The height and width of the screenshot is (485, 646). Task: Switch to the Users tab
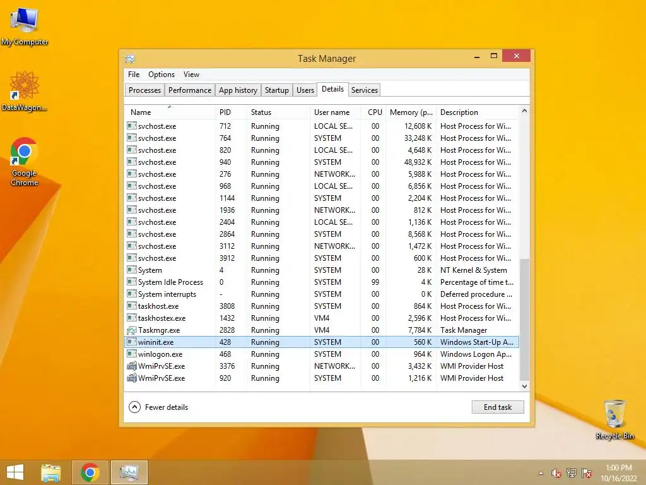(x=305, y=90)
